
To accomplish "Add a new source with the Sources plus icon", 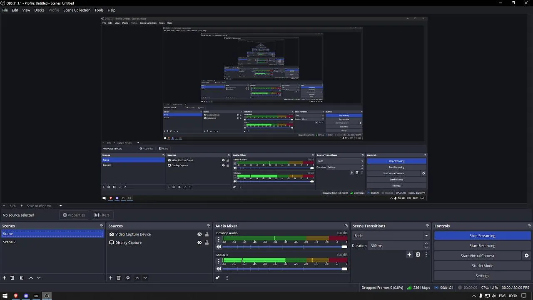I will (x=111, y=278).
